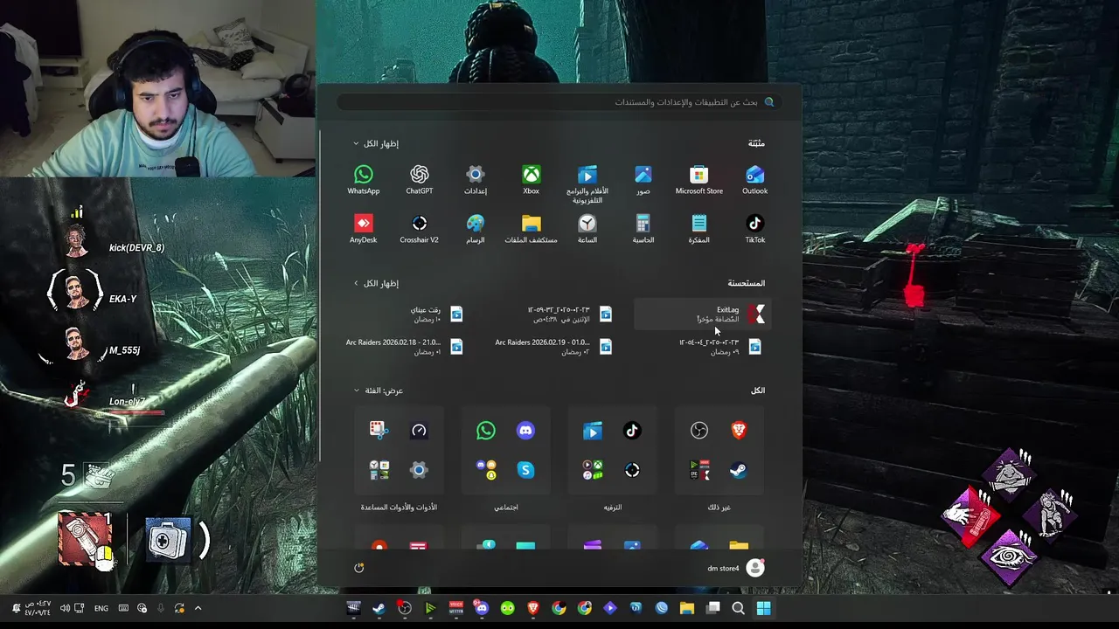
Task: Open Task View on the taskbar
Action: click(713, 608)
